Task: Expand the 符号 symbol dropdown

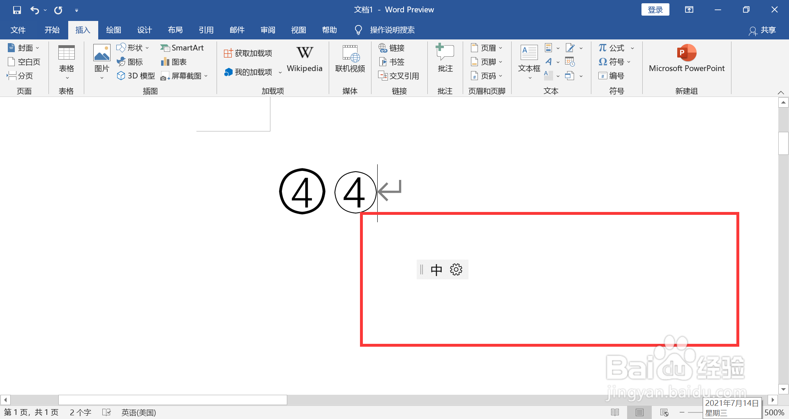Action: point(629,62)
